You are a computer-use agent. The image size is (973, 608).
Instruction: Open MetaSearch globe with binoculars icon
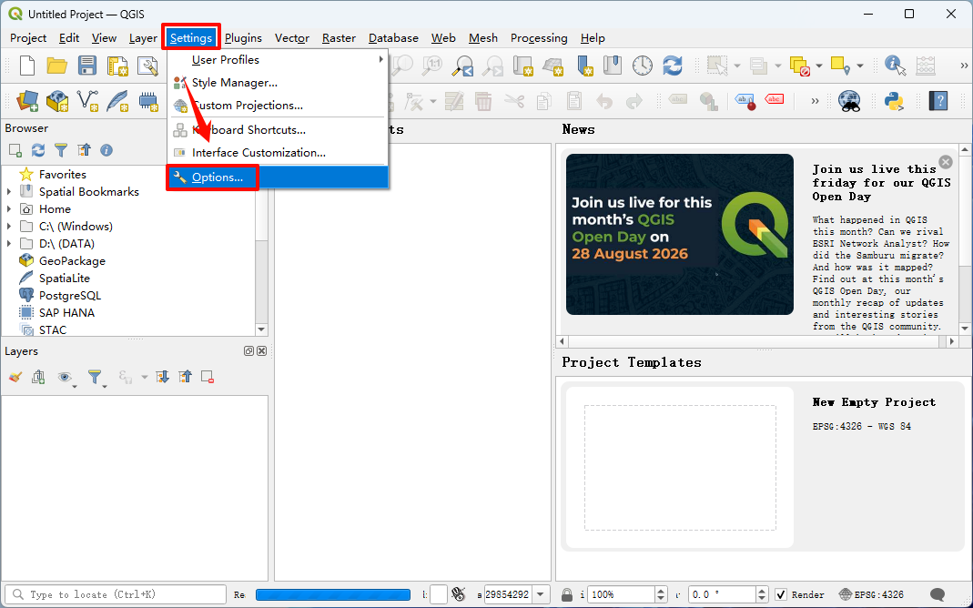click(x=849, y=100)
